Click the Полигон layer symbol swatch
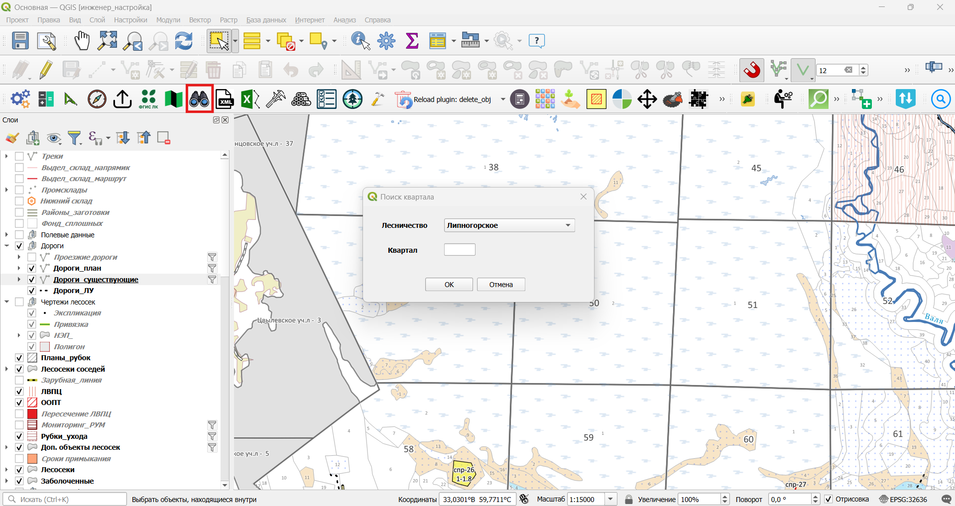Viewport: 955px width, 506px height. point(45,347)
